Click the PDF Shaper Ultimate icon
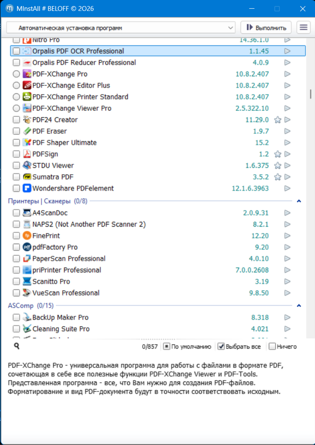315x445 pixels. 27,143
